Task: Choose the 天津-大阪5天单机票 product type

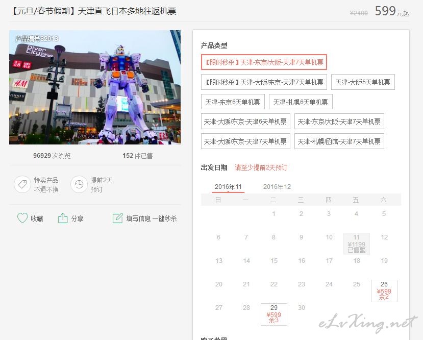Action: pos(363,82)
